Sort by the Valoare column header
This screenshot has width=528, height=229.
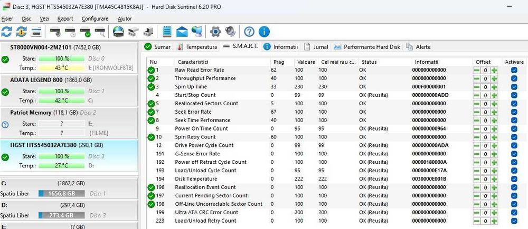306,62
